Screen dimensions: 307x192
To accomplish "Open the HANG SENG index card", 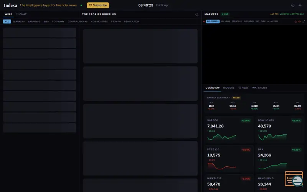I will pyautogui.click(x=280, y=183).
